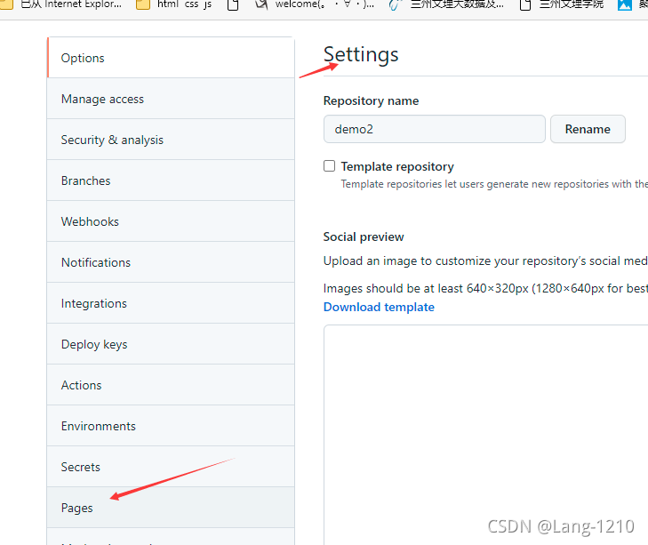
Task: Open the welcome bookmark
Action: tap(315, 4)
